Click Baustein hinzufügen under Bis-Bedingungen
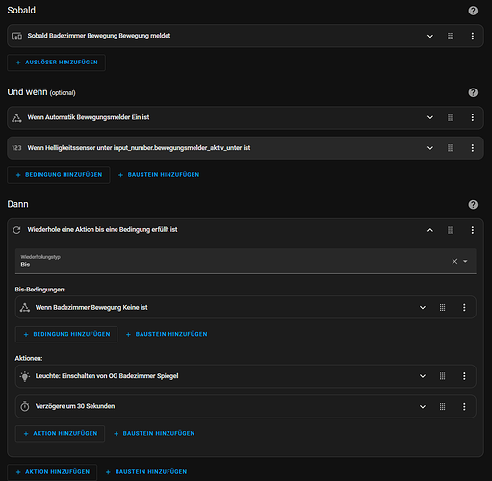This screenshot has height=481, width=492. pyautogui.click(x=167, y=334)
